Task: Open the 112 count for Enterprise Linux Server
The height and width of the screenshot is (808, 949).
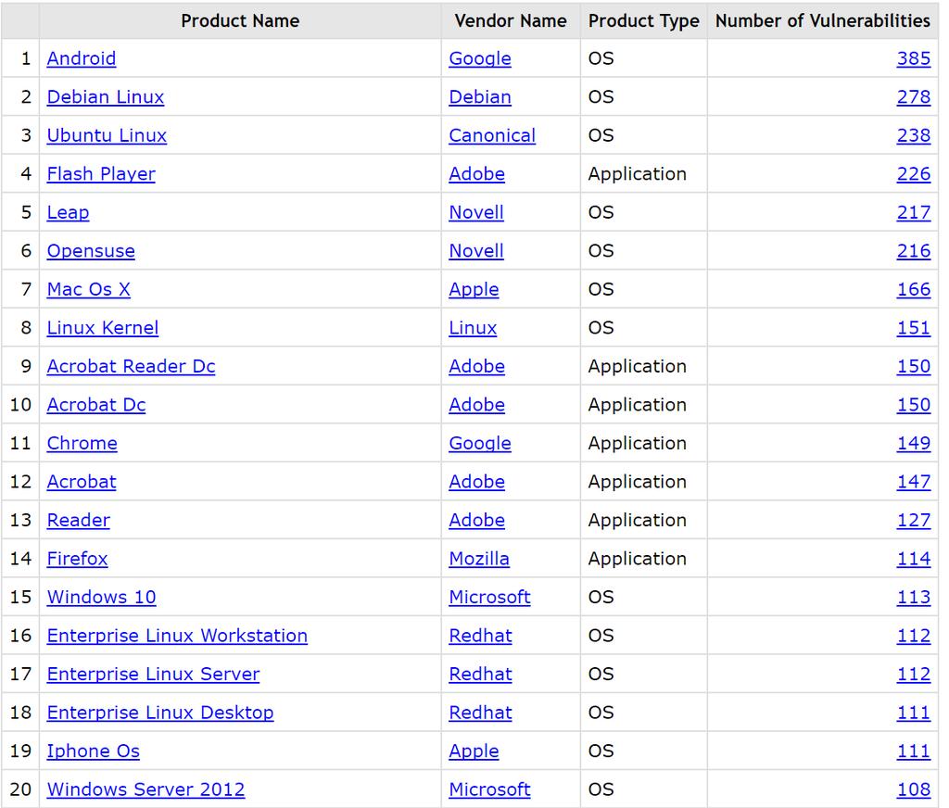Action: (913, 675)
